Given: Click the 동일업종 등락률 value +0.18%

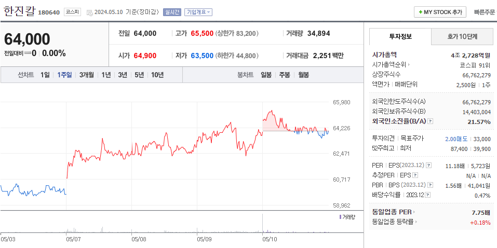Looking at the screenshot, I should 480,223.
